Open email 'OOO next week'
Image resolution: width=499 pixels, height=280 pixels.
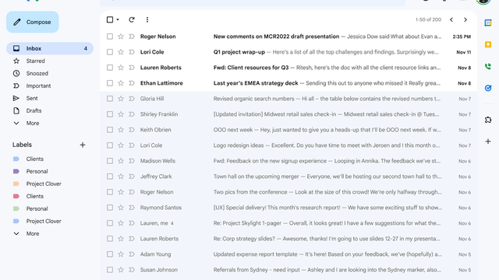(288, 130)
